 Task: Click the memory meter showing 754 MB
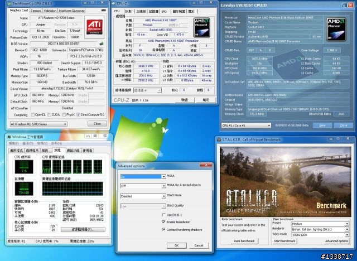tap(24, 188)
